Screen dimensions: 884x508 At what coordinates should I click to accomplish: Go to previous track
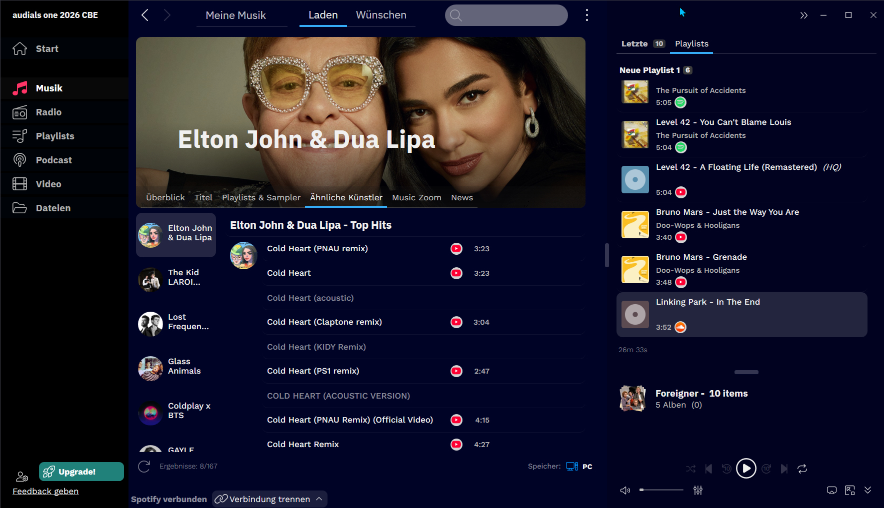click(x=708, y=469)
